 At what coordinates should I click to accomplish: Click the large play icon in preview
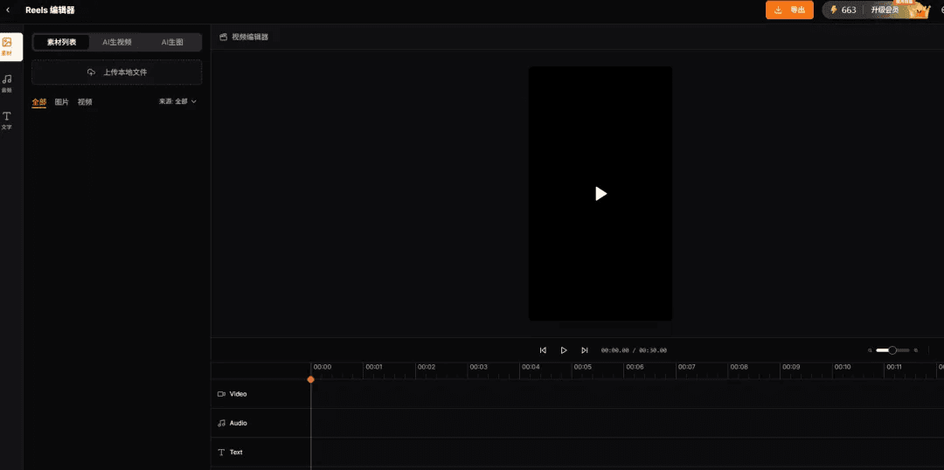pyautogui.click(x=600, y=194)
